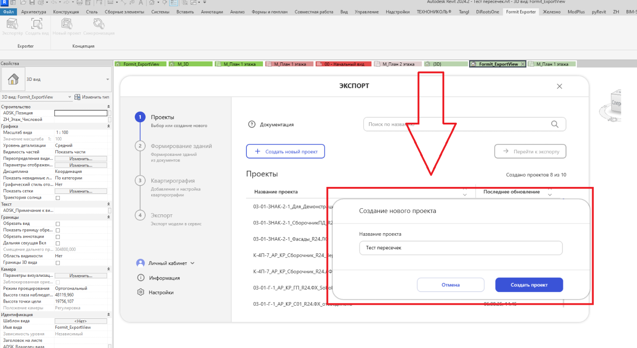Open Настройки gear in export sidebar
The width and height of the screenshot is (637, 348).
coord(140,292)
